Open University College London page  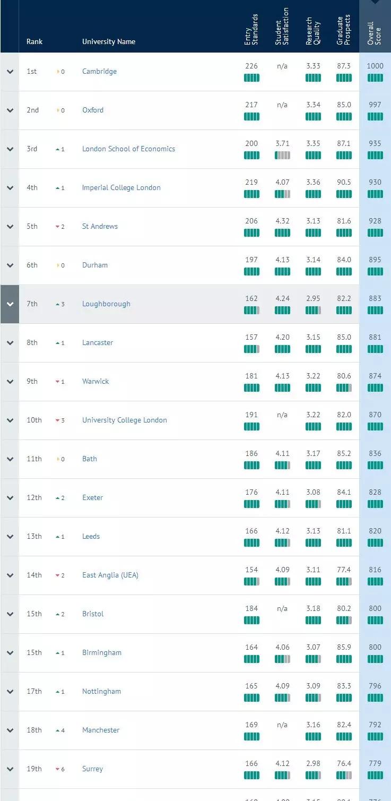click(124, 420)
